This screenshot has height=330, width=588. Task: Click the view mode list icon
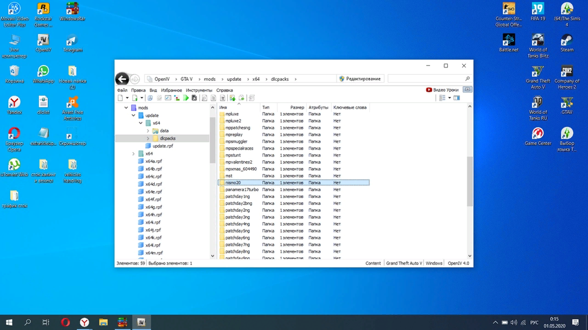pos(442,98)
